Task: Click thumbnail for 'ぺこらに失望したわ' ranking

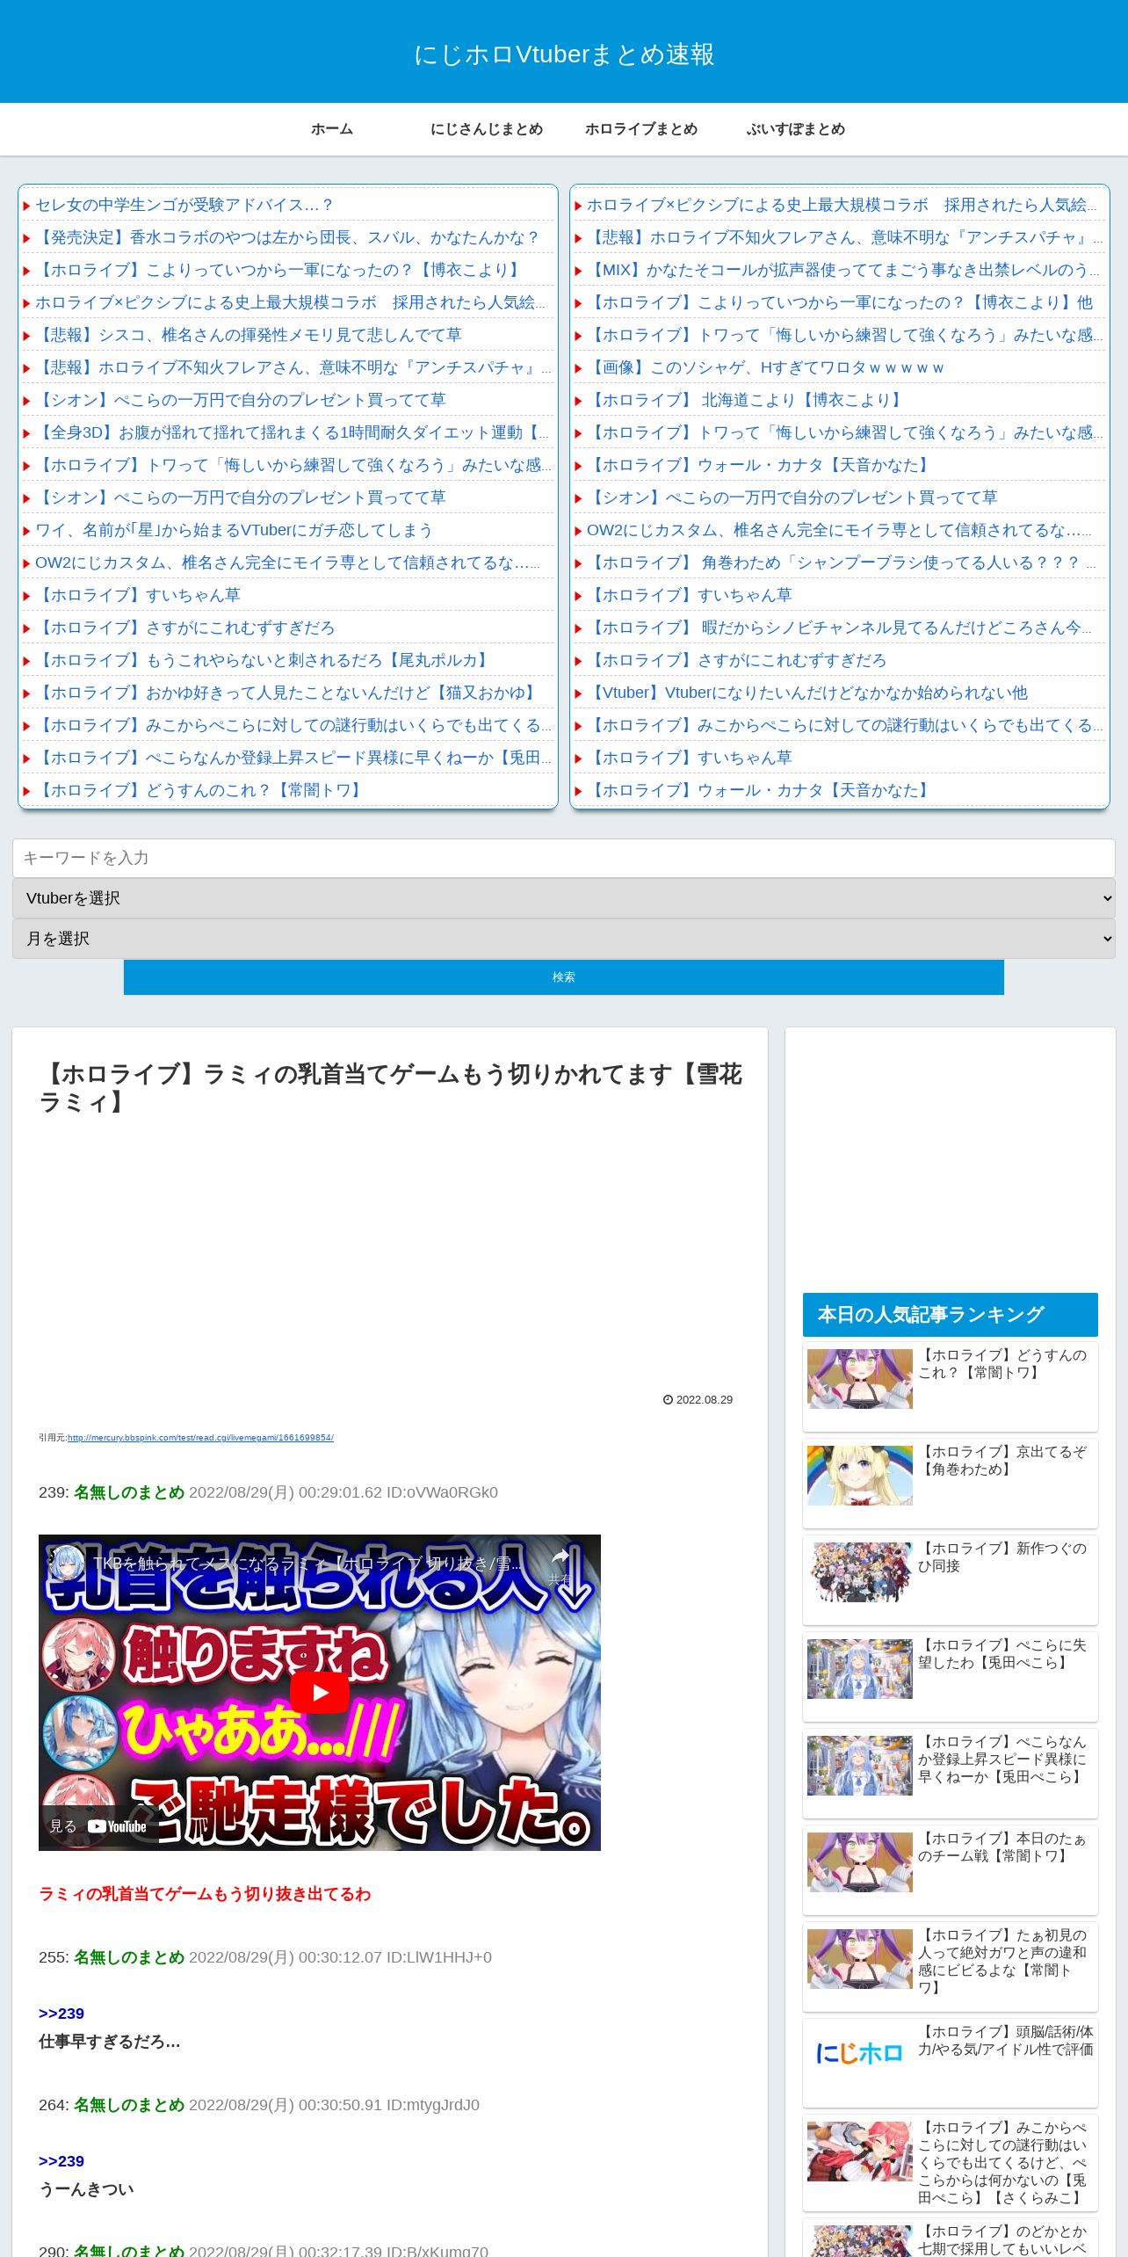Action: point(860,1669)
